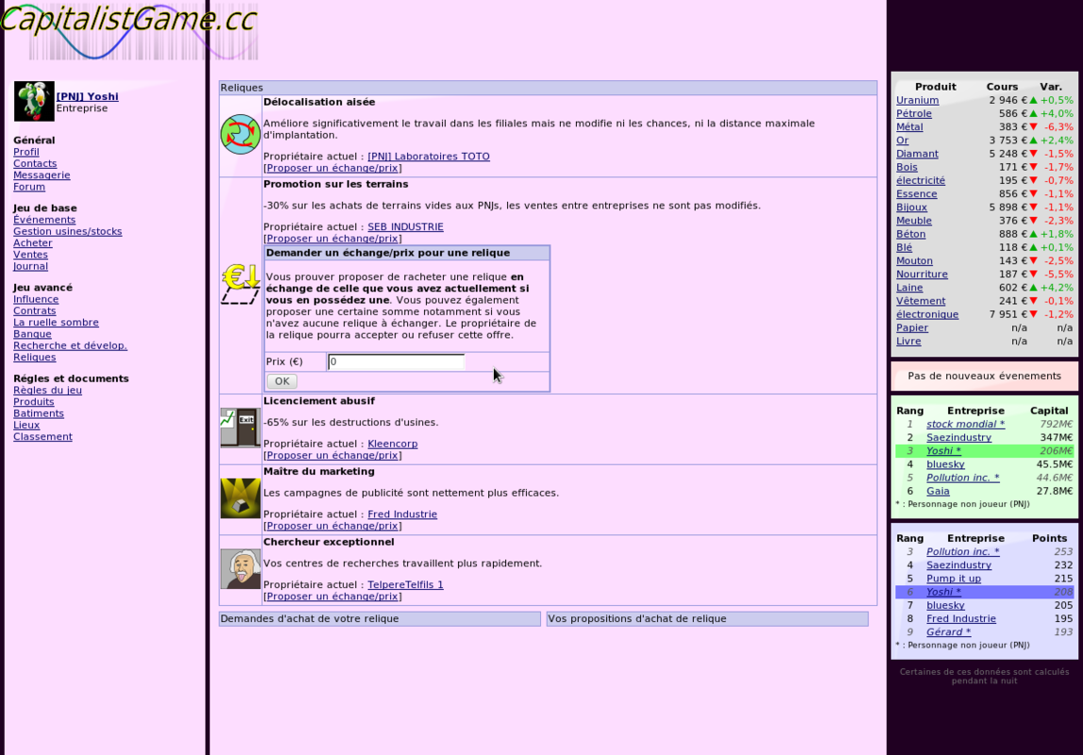The width and height of the screenshot is (1083, 755).
Task: Open Métal product link
Action: 909,127
